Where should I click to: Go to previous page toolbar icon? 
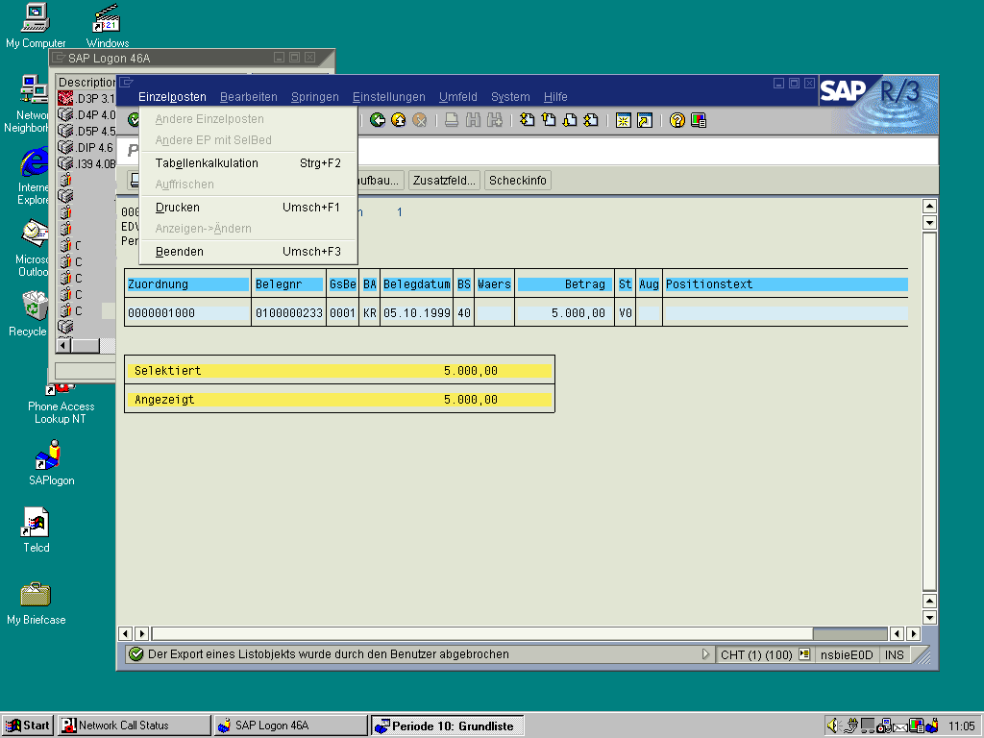click(549, 120)
